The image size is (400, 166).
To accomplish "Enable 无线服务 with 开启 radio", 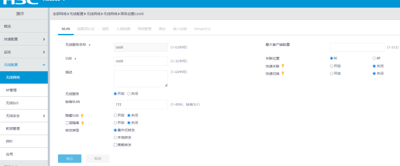I will pos(115,94).
